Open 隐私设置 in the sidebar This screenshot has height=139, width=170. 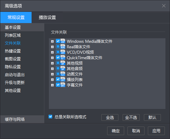pos(22,67)
